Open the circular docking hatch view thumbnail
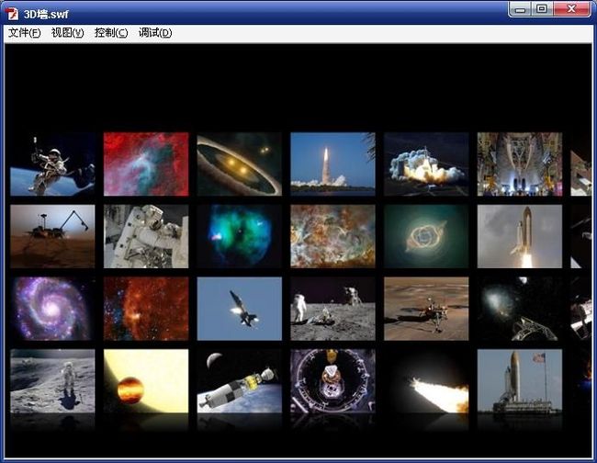The image size is (597, 463). pyautogui.click(x=332, y=381)
